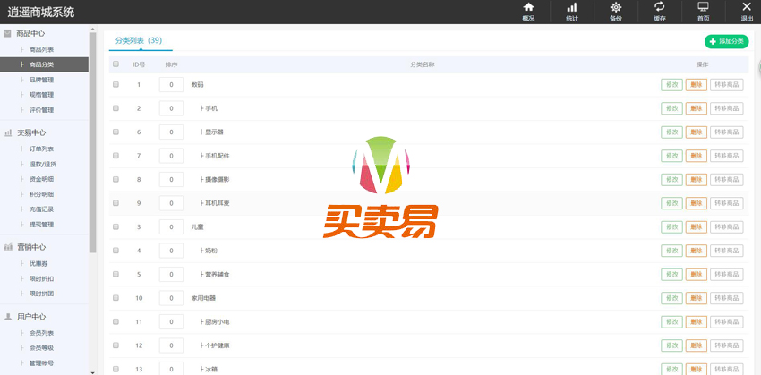The height and width of the screenshot is (375, 761).
Task: Open 限时拼团 in the sidebar
Action: pyautogui.click(x=41, y=294)
